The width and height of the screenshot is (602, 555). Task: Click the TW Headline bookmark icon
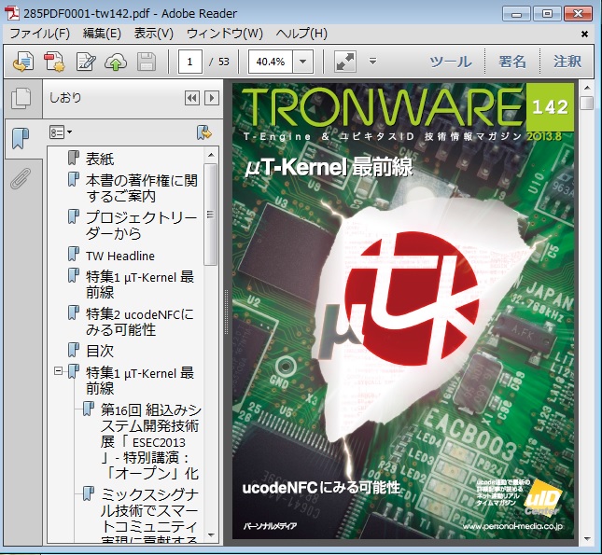[74, 254]
